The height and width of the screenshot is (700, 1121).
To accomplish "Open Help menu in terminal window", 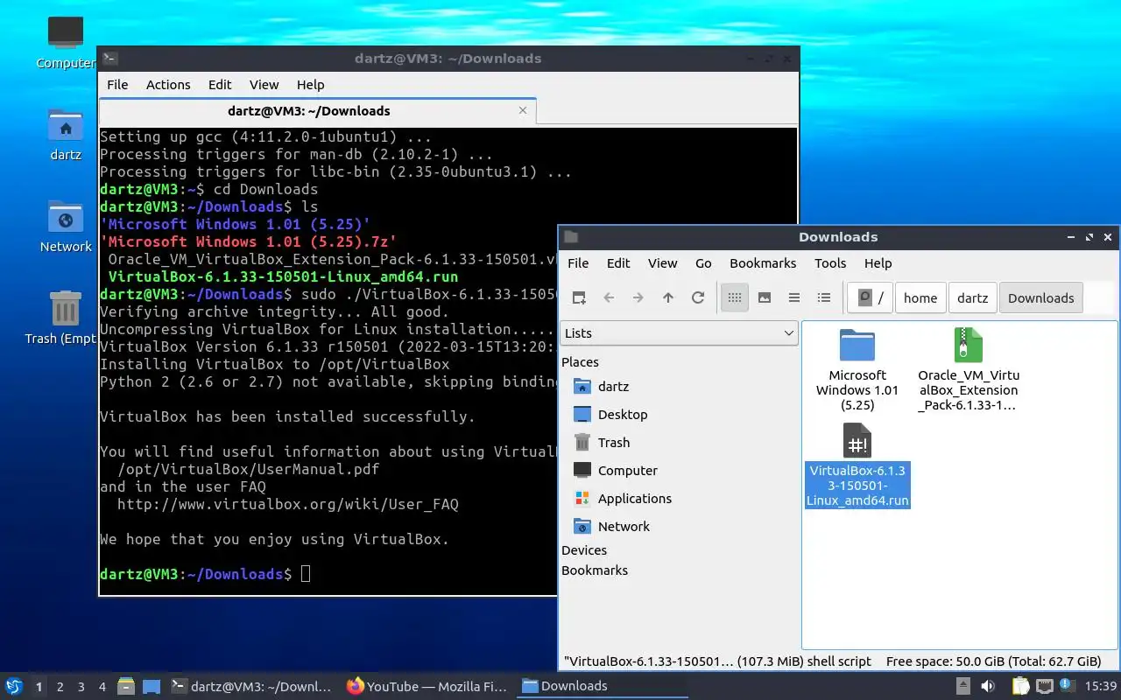I will (x=310, y=85).
